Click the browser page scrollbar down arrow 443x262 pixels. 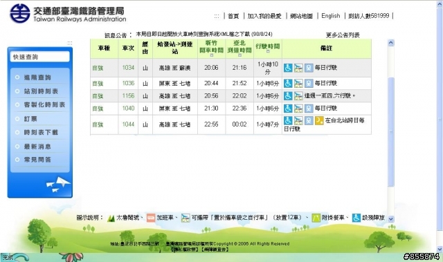tap(440, 249)
